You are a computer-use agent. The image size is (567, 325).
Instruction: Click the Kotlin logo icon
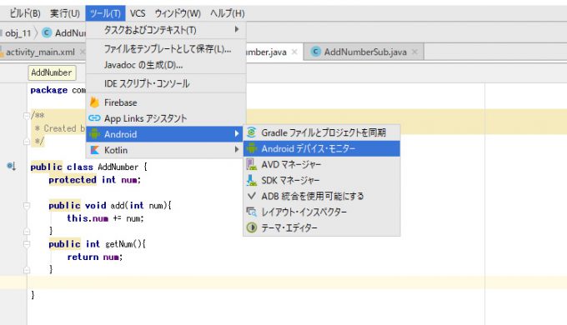coord(94,150)
